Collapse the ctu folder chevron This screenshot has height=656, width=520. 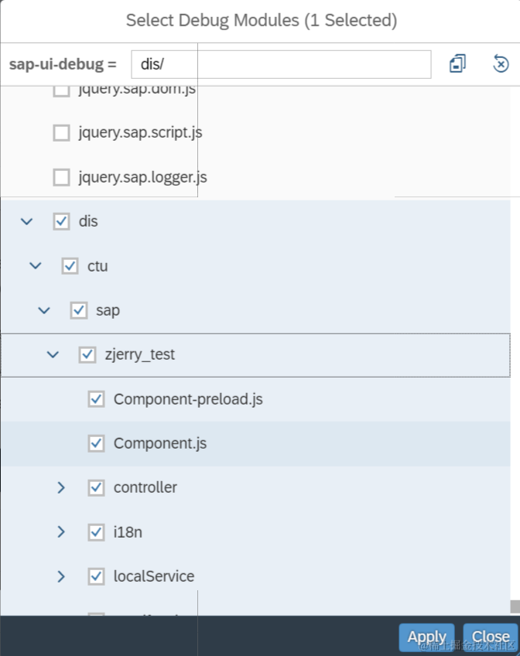(x=36, y=266)
